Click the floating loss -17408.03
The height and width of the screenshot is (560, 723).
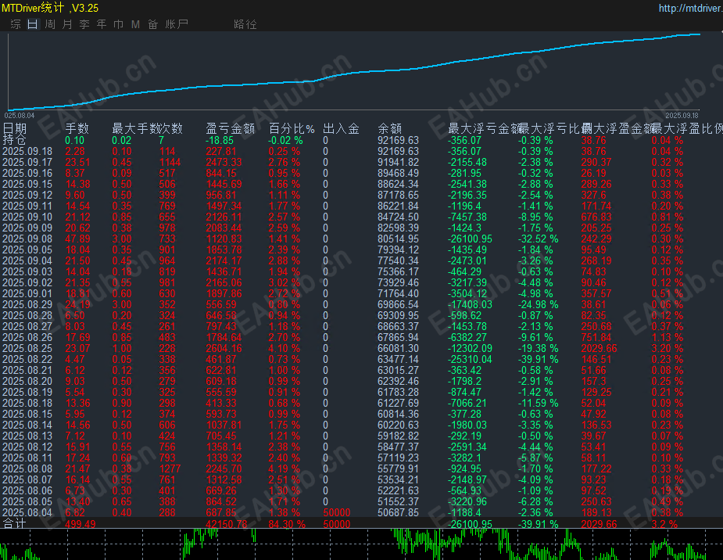tap(470, 305)
